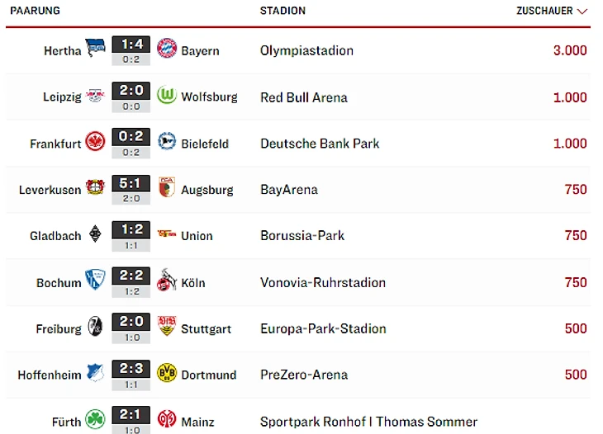
Task: Click the Augsburg club crest
Action: click(167, 187)
